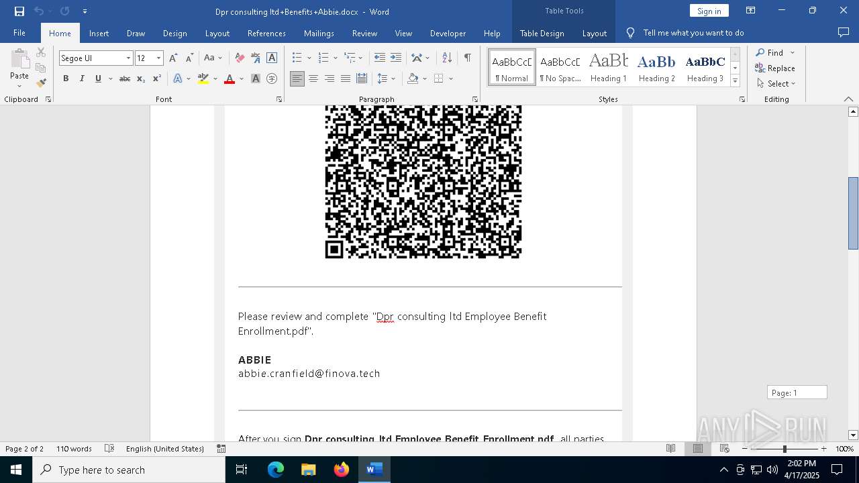Viewport: 859px width, 483px height.
Task: Click the Distributed alignment icon
Action: tap(362, 78)
